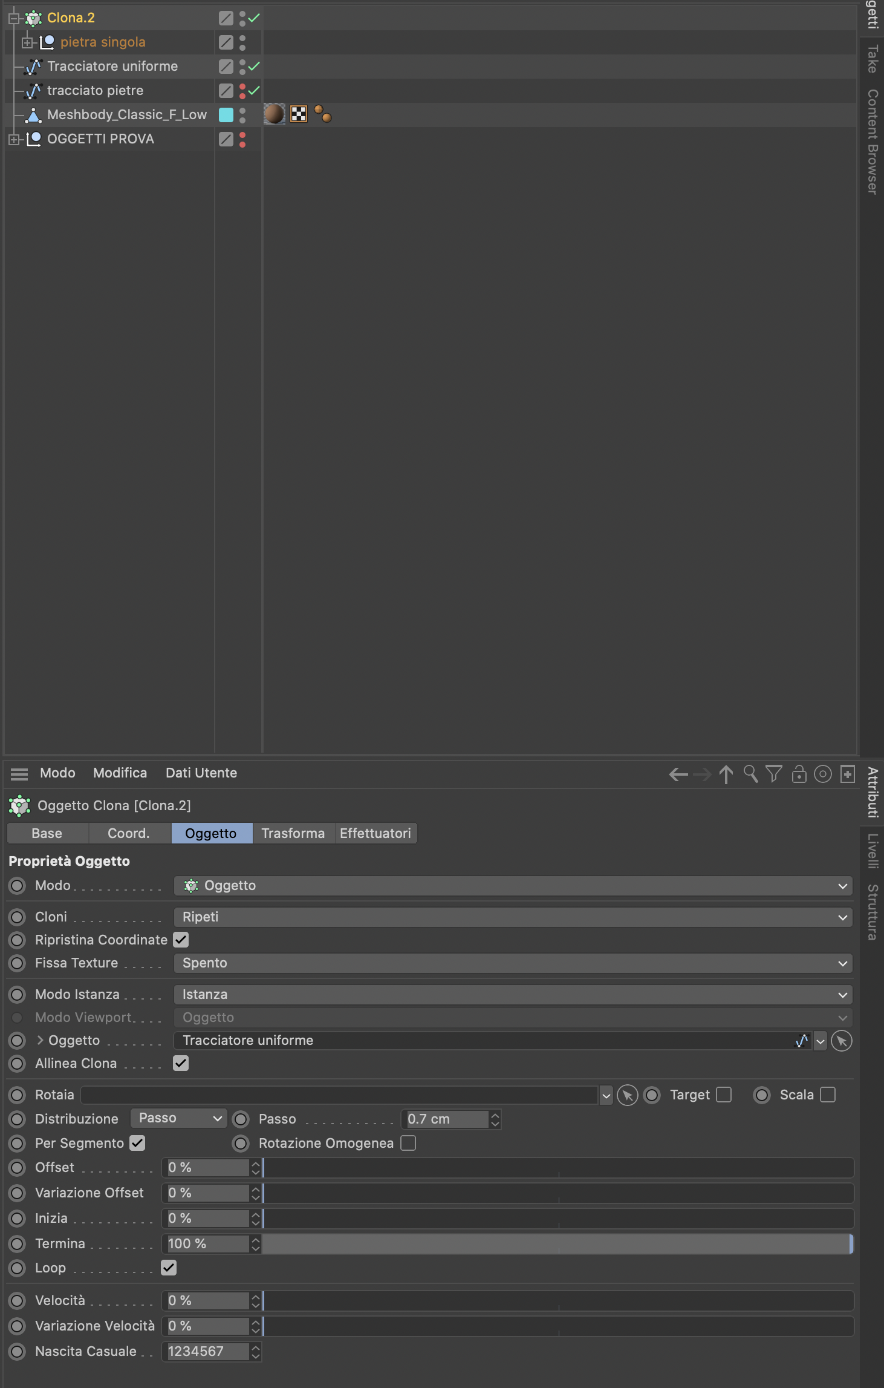Open the Distribuzione dropdown showing Passo
The image size is (884, 1388).
pyautogui.click(x=178, y=1118)
